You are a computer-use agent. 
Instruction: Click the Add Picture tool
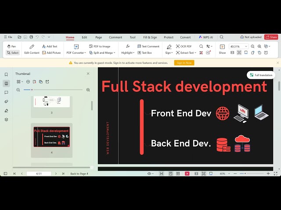coord(51,52)
